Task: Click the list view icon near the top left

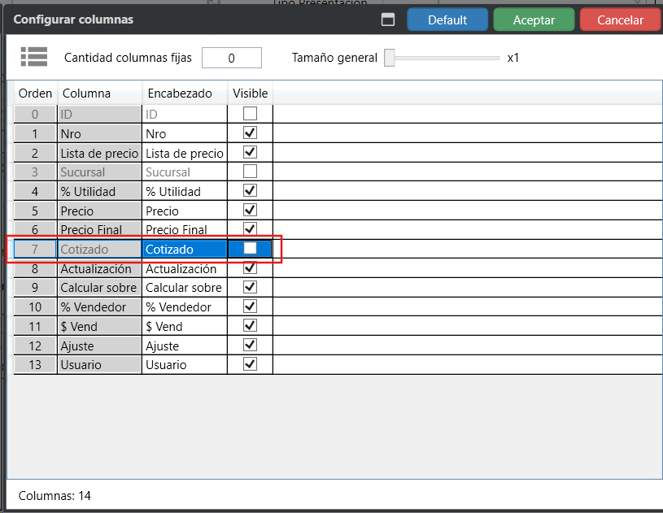Action: [34, 57]
